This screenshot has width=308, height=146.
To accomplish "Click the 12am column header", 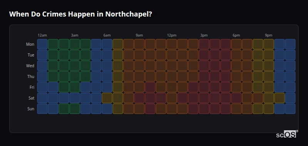I will click(x=42, y=35).
